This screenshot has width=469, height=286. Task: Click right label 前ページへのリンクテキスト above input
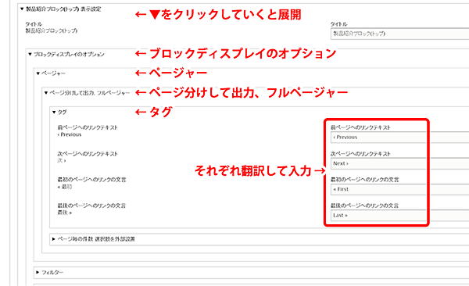point(360,127)
